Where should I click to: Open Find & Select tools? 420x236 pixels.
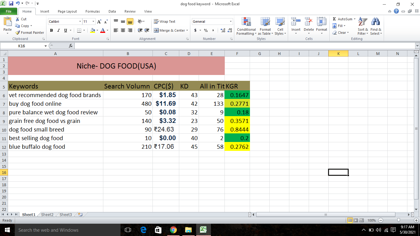[375, 26]
